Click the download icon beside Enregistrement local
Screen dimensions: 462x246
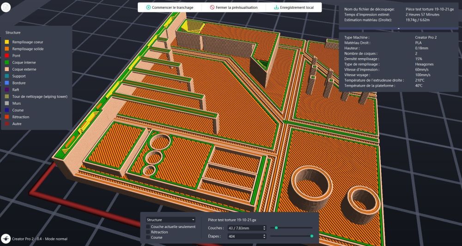(x=276, y=7)
